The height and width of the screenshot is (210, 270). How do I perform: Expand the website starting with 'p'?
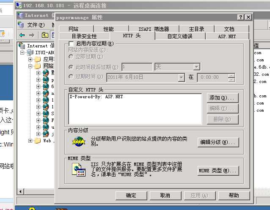[38, 80]
